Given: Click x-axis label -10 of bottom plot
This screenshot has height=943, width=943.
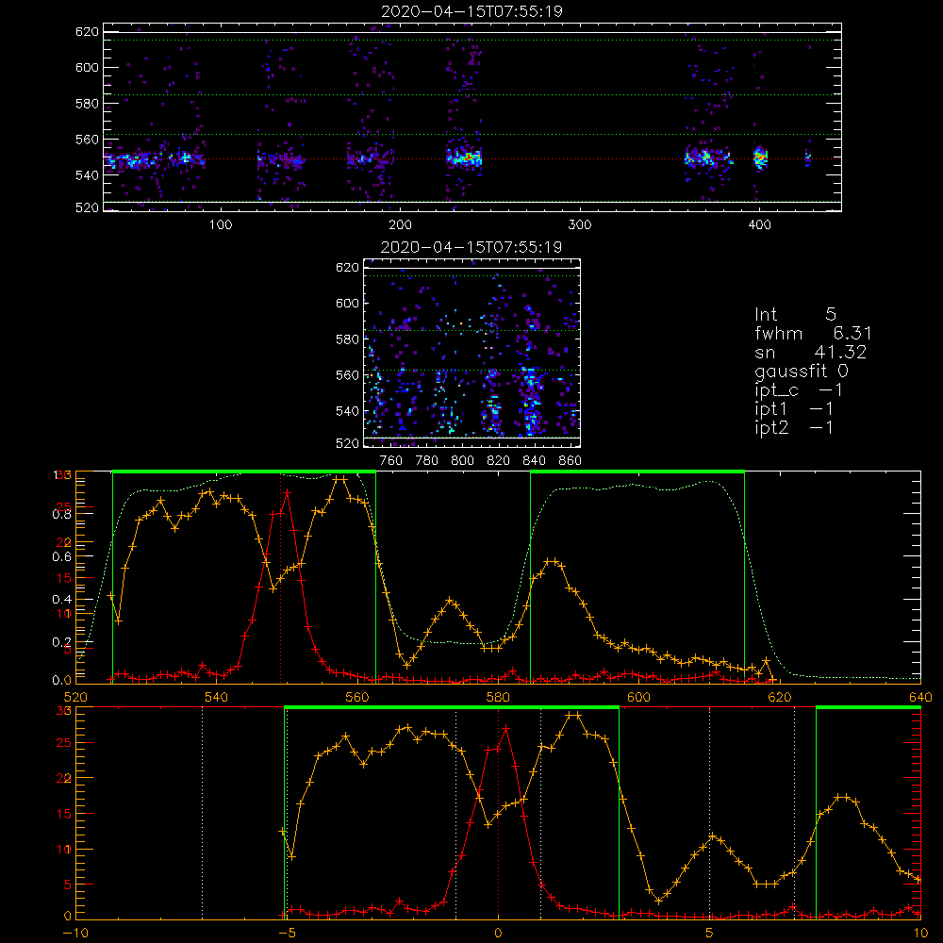Looking at the screenshot, I should tap(75, 933).
